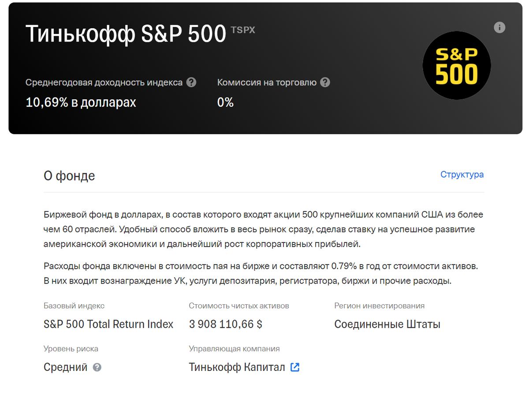Viewport: 529px width, 393px height.
Task: Click the Уровень риска label
Action: pos(71,349)
